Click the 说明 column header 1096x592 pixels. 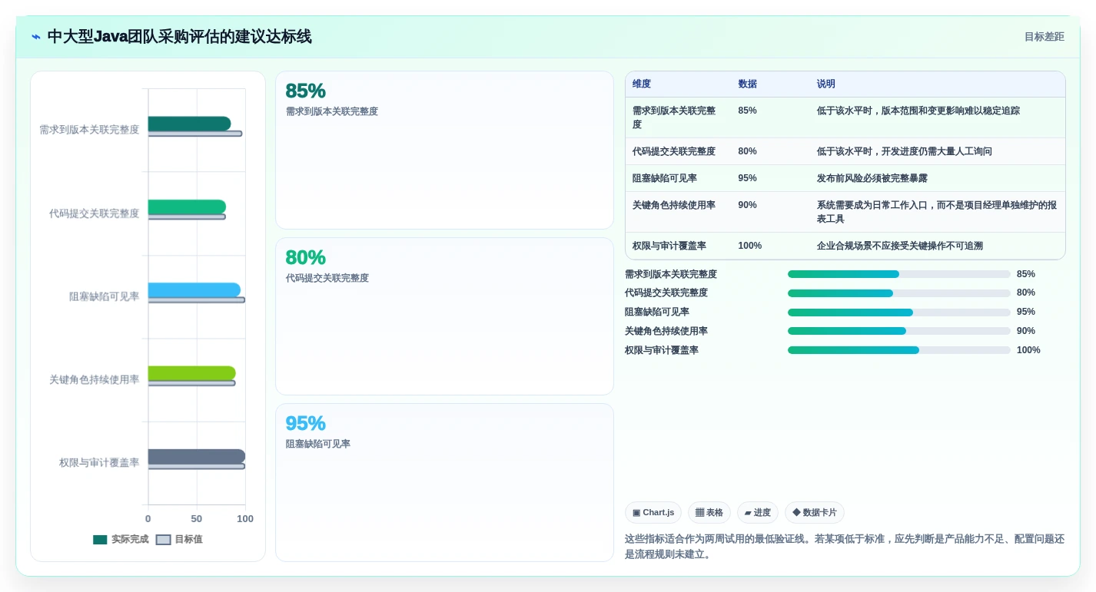pyautogui.click(x=825, y=84)
